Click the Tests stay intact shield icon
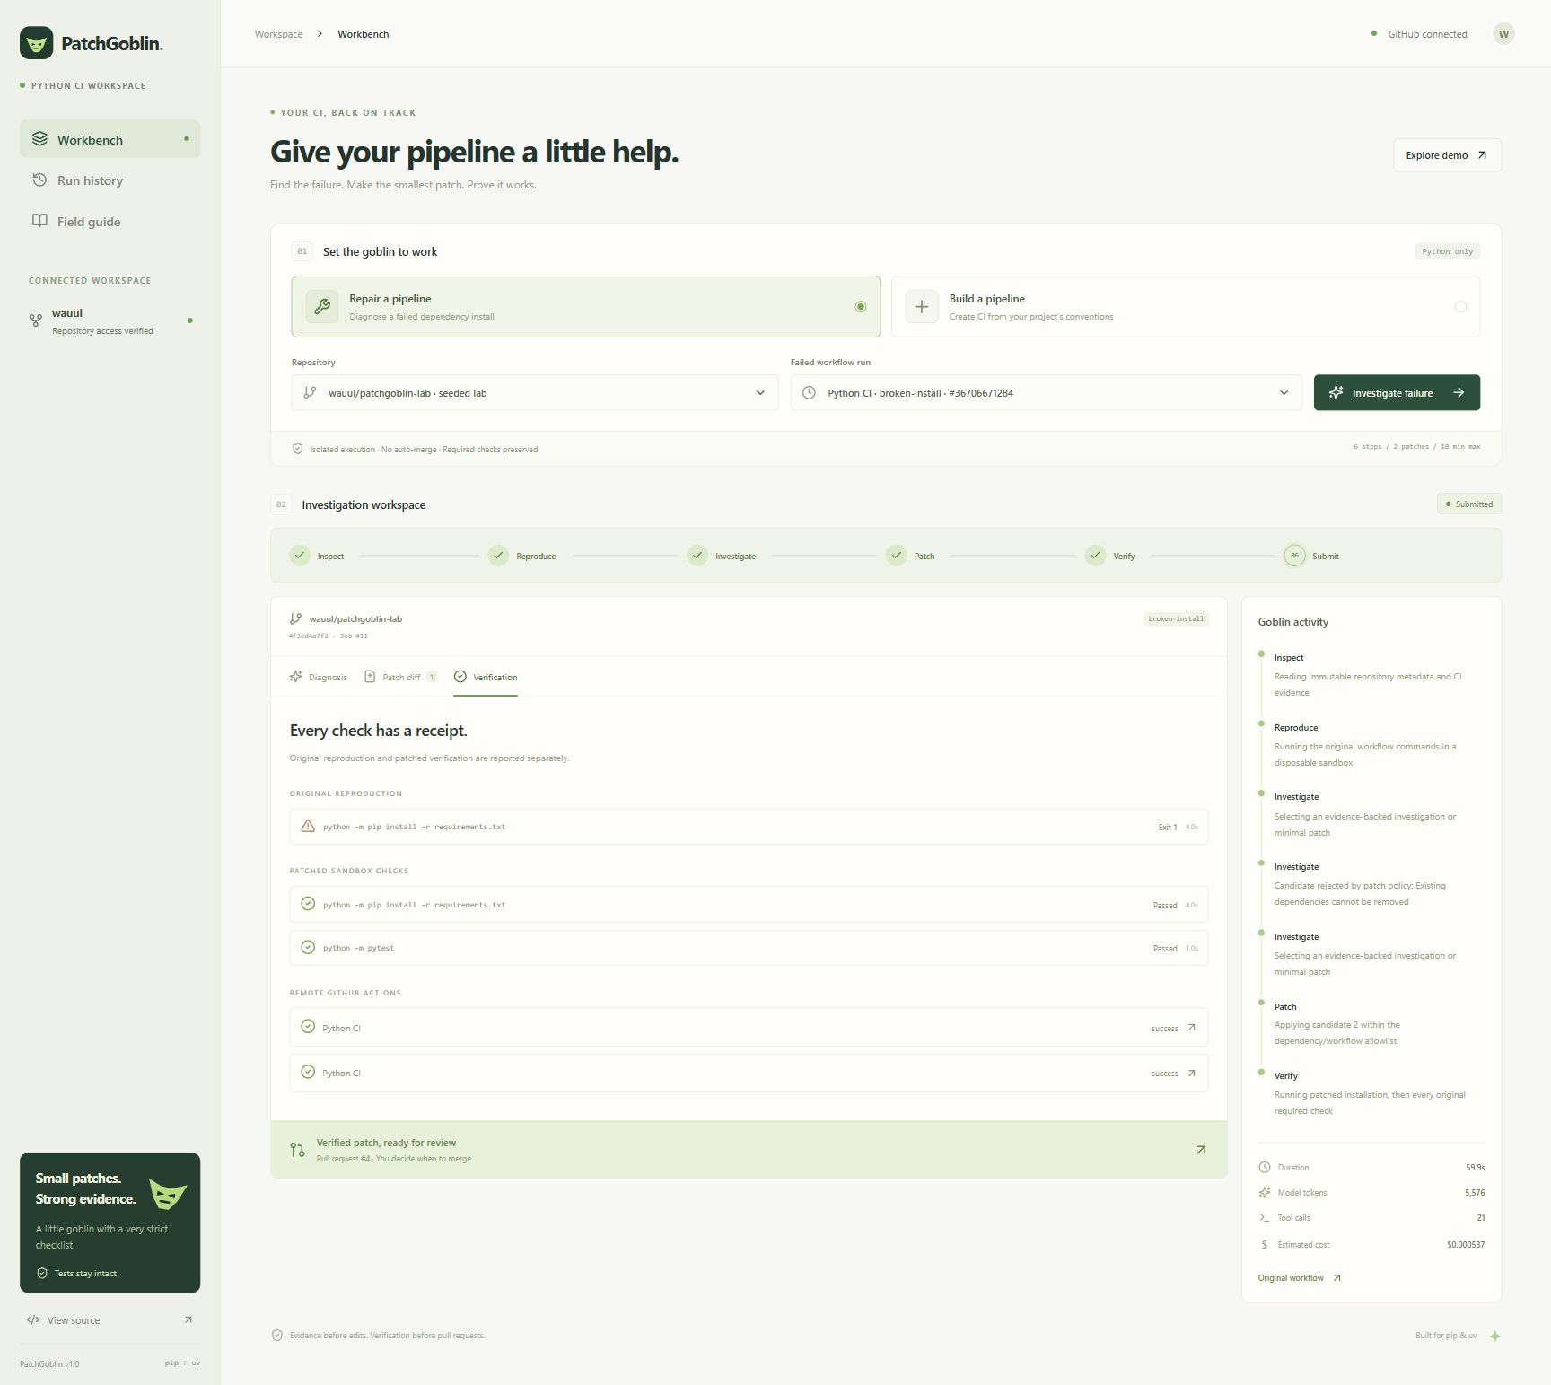 click(x=42, y=1273)
